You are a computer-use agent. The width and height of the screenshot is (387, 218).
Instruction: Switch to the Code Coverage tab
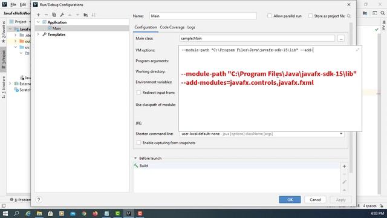172,27
